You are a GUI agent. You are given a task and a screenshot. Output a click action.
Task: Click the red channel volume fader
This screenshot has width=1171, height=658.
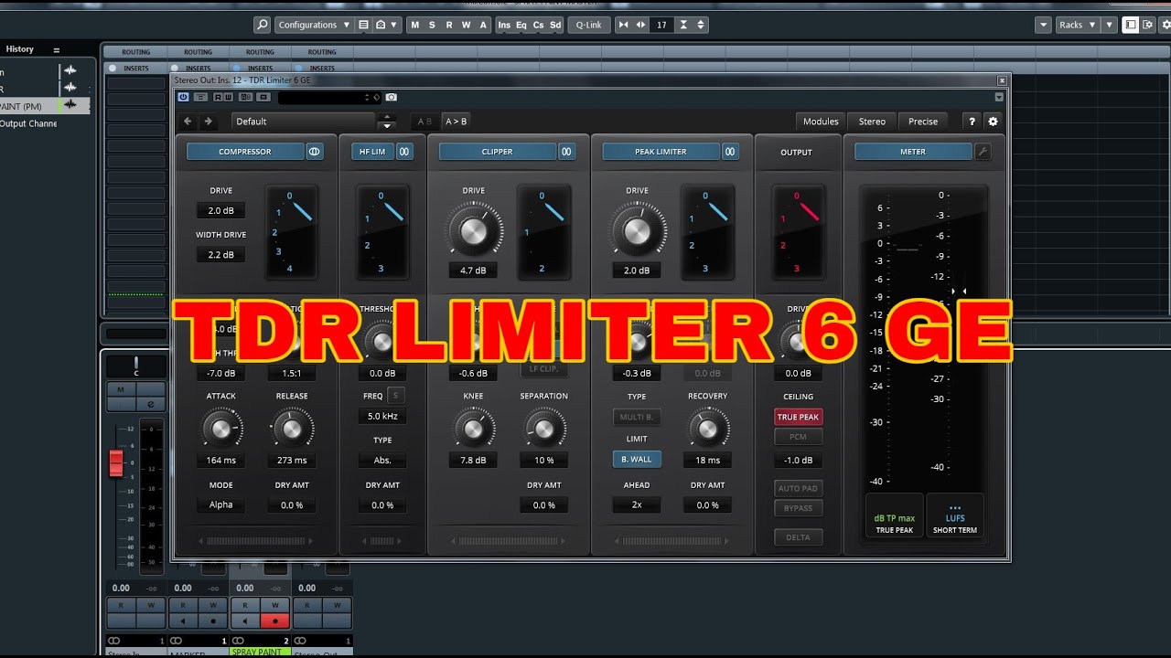pos(116,462)
